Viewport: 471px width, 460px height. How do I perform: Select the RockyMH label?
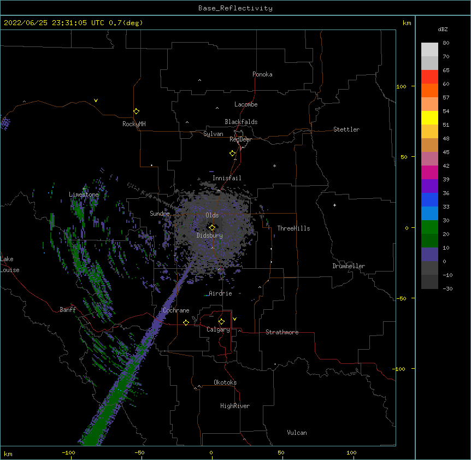click(x=134, y=124)
